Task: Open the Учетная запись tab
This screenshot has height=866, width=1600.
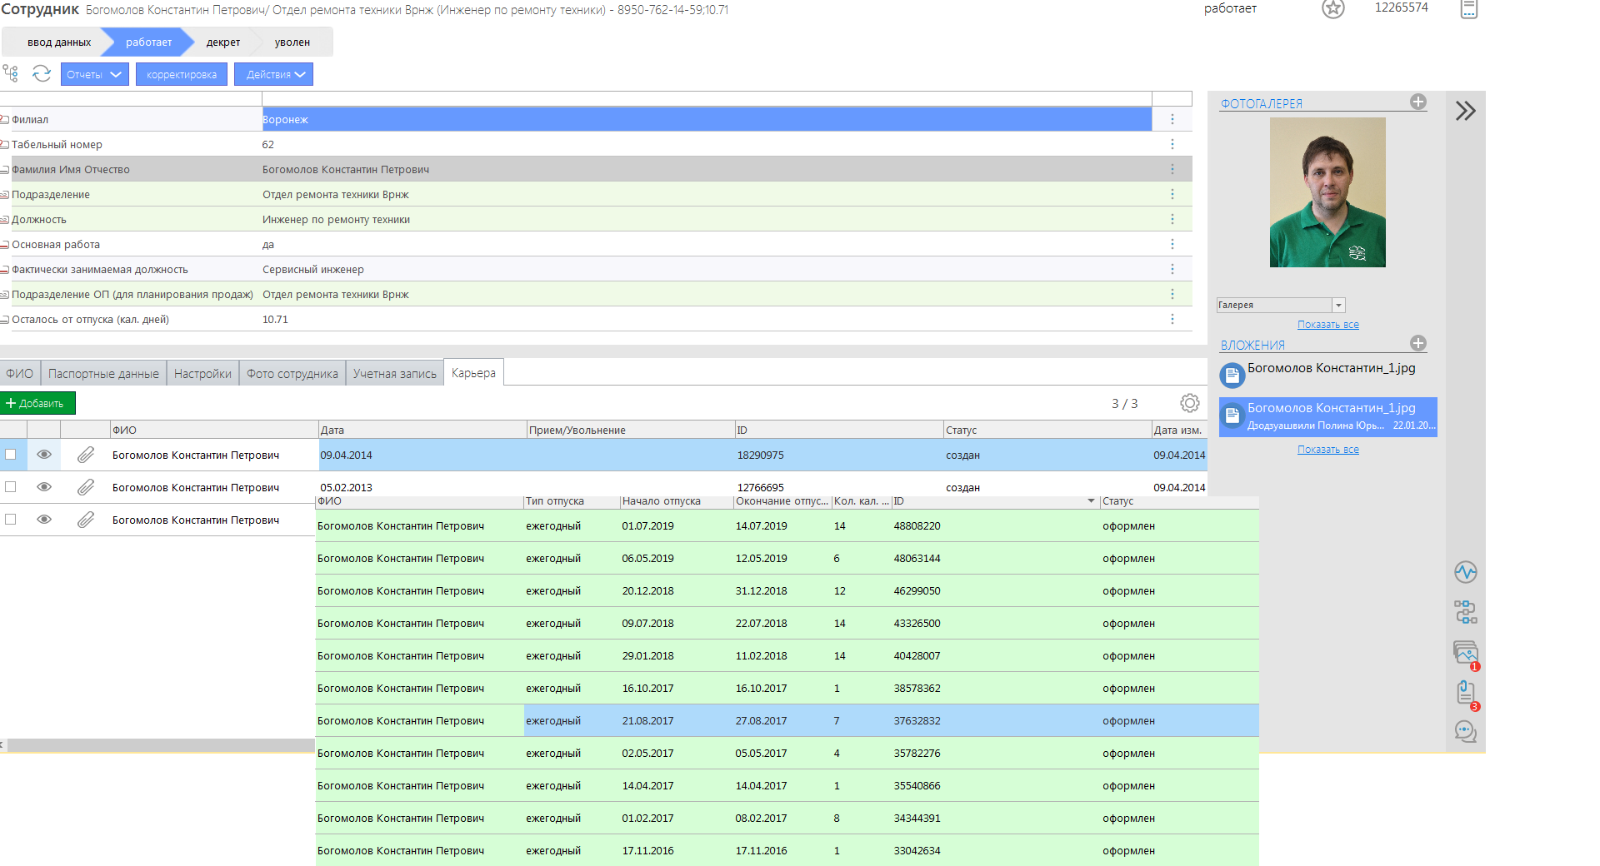Action: coord(394,374)
